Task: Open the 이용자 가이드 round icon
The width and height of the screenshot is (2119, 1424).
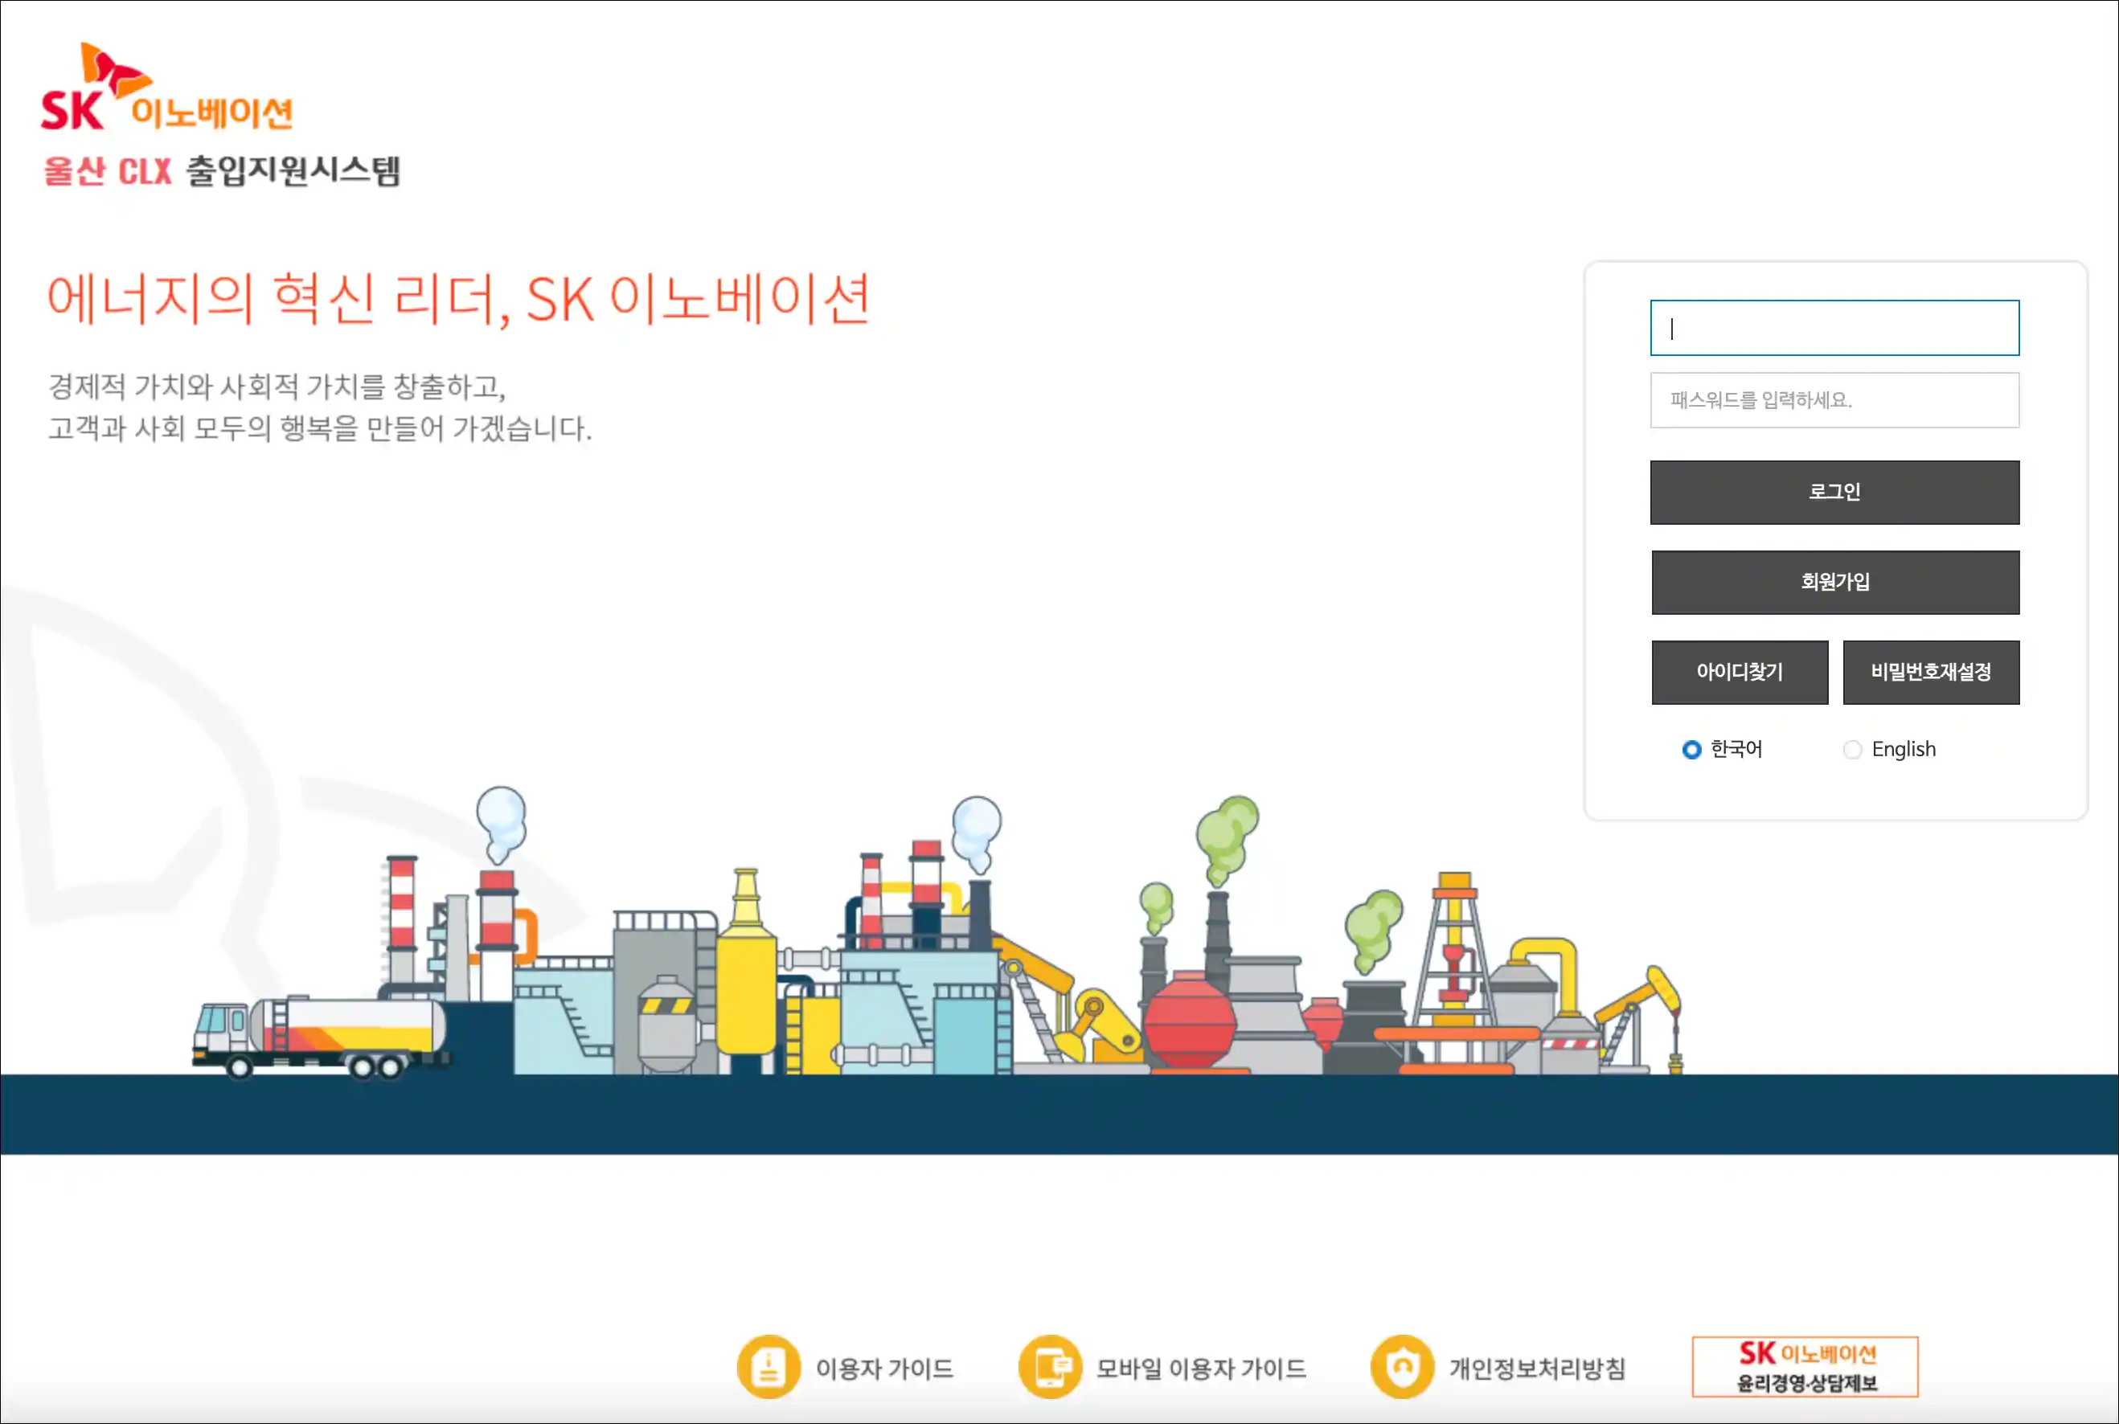Action: click(768, 1367)
